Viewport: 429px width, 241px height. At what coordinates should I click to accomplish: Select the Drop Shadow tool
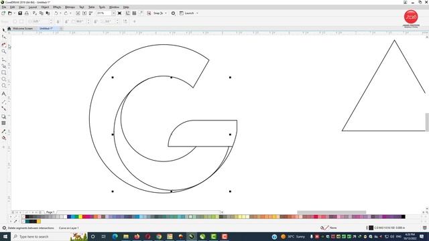click(x=3, y=116)
